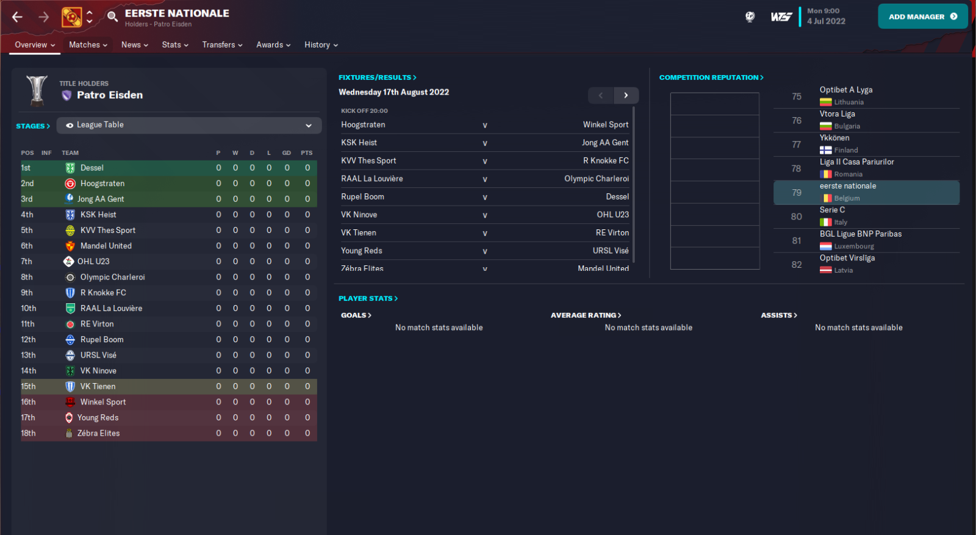Click Winkel Sport badge in table
The height and width of the screenshot is (535, 976).
pos(70,402)
